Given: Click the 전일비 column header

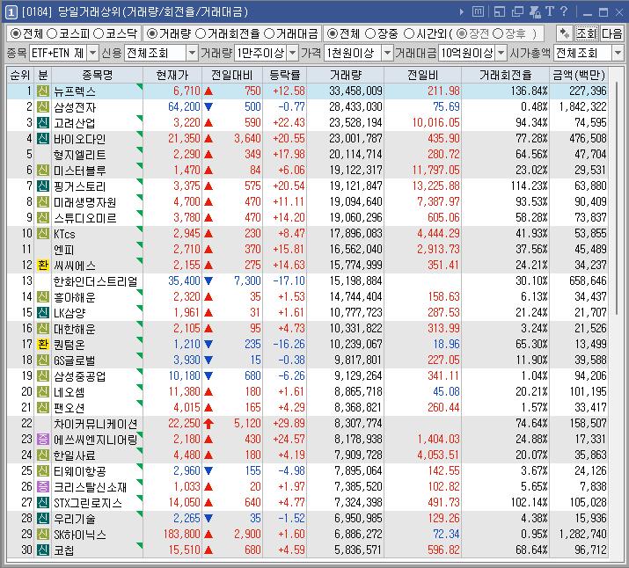Looking at the screenshot, I should [422, 75].
